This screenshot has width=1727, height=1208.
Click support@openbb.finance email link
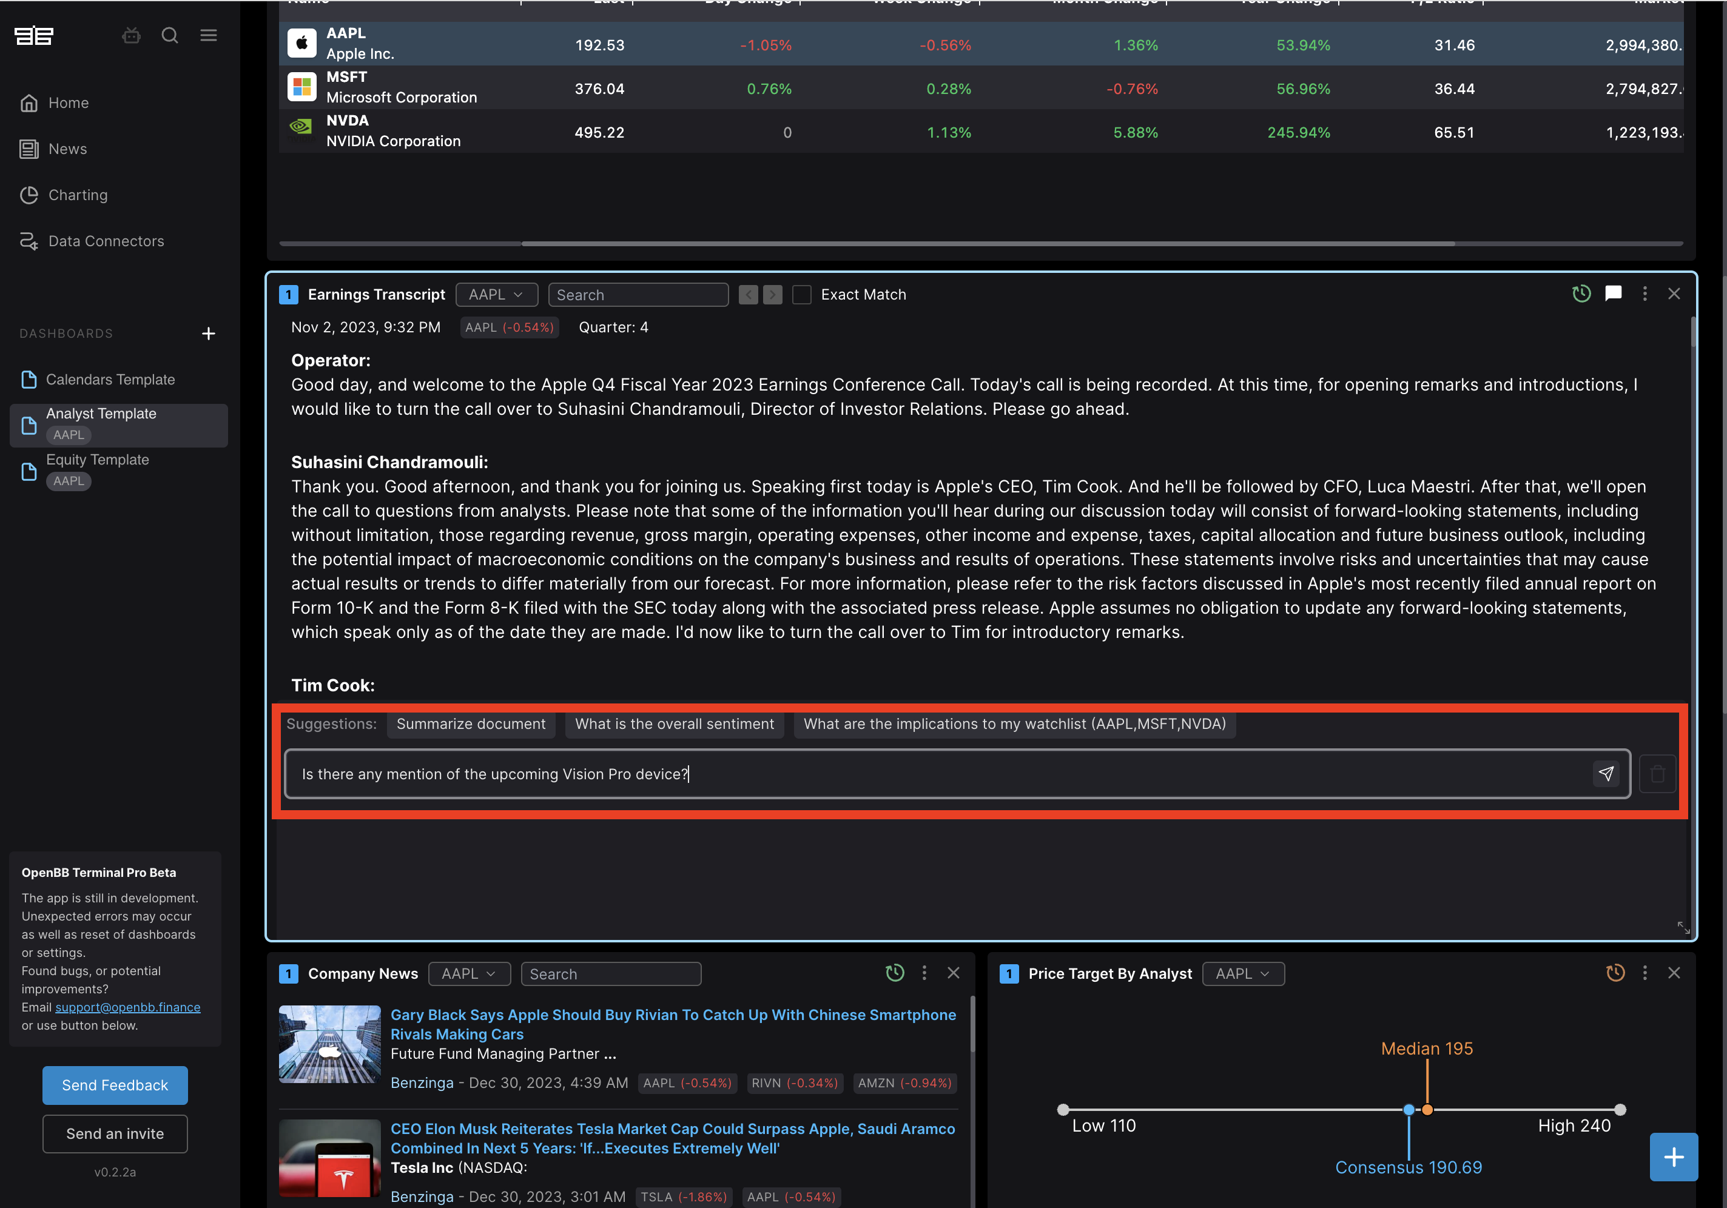pyautogui.click(x=128, y=1007)
